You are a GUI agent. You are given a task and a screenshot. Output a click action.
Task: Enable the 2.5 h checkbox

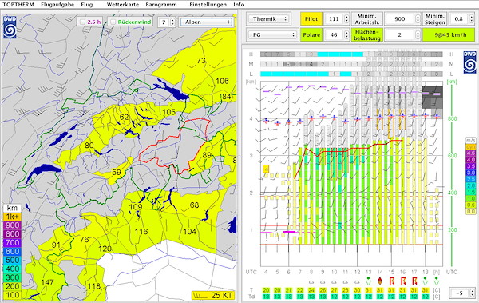click(82, 22)
